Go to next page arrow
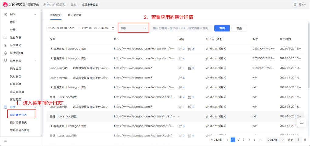The height and width of the screenshot is (146, 310). pyautogui.click(x=260, y=140)
